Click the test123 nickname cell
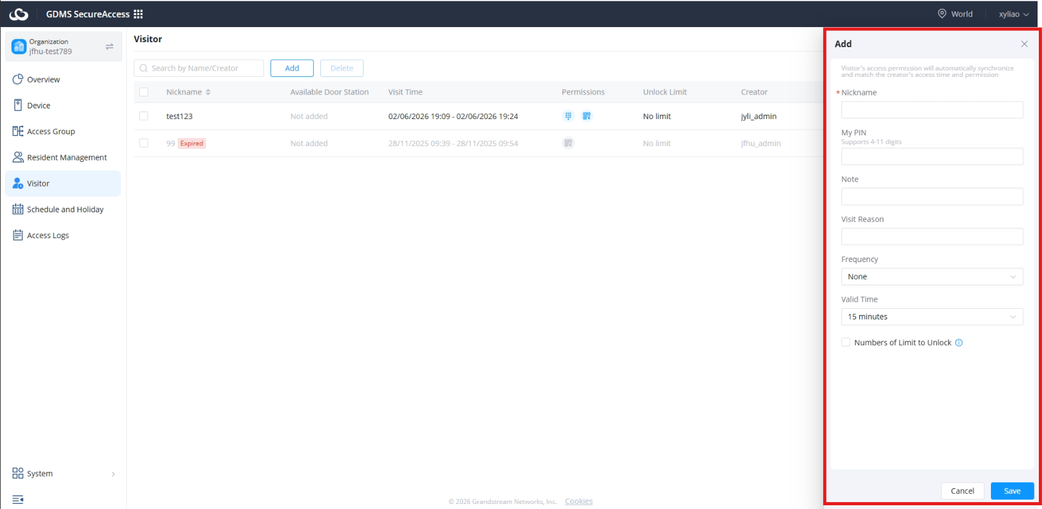 point(180,116)
